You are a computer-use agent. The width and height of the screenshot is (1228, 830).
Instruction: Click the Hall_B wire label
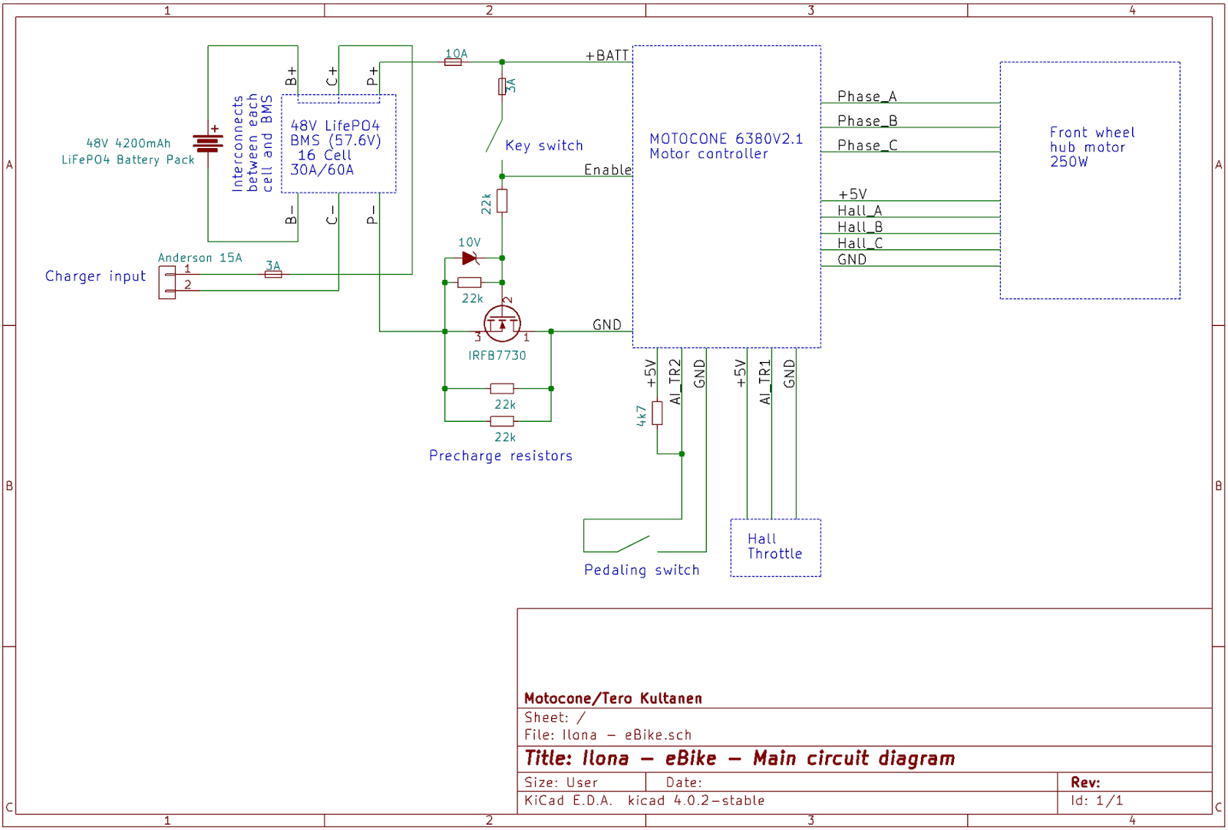coord(860,226)
